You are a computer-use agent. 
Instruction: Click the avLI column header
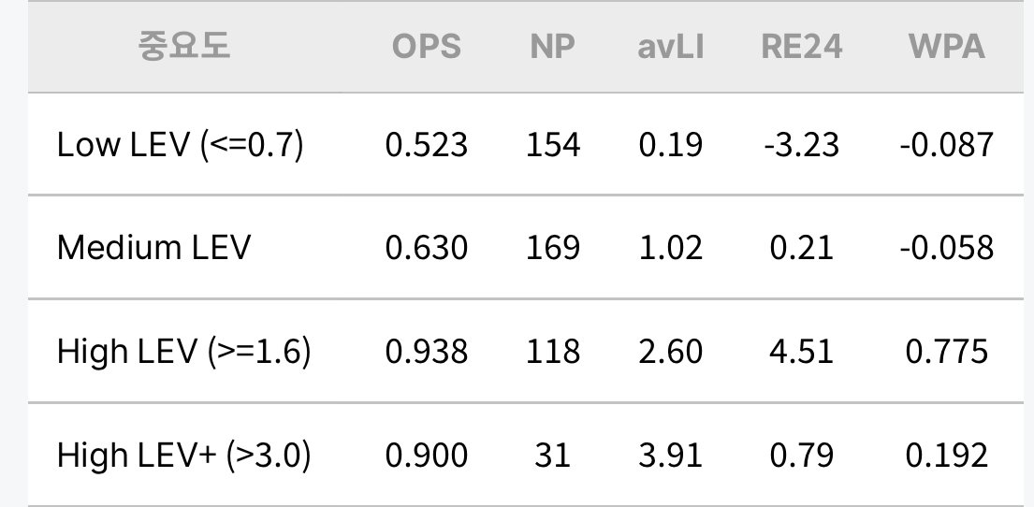pos(671,47)
